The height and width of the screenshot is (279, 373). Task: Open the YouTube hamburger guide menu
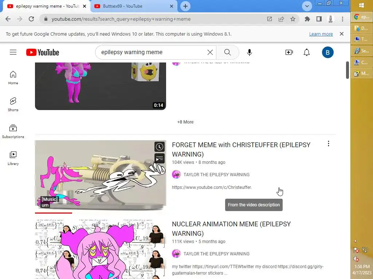(13, 52)
